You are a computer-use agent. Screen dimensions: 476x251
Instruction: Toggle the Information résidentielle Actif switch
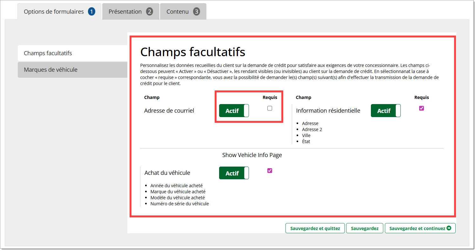(385, 111)
